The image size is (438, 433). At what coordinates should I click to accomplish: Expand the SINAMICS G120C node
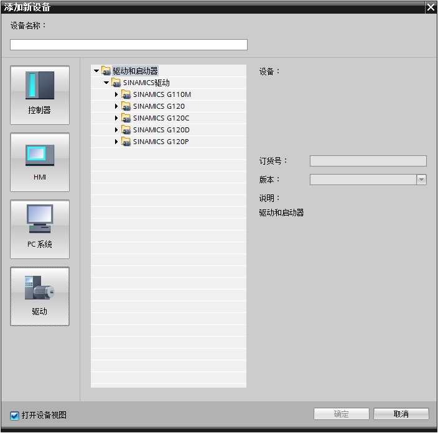pyautogui.click(x=116, y=118)
